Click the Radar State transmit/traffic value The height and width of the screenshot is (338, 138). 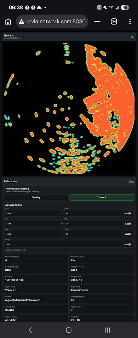pyautogui.click(x=79, y=290)
